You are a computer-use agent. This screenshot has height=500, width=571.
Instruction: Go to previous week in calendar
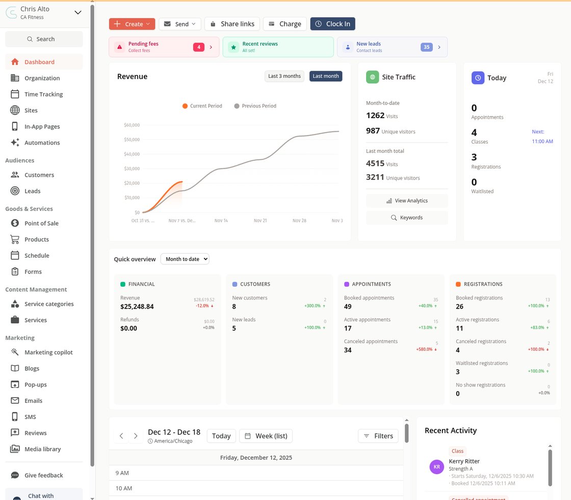pyautogui.click(x=121, y=436)
